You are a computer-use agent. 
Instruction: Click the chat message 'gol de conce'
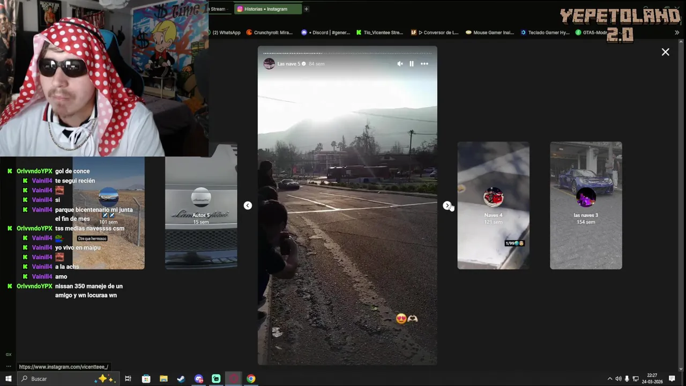click(72, 171)
